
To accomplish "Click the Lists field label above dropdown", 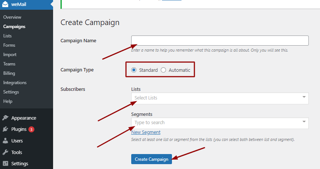I will (136, 89).
